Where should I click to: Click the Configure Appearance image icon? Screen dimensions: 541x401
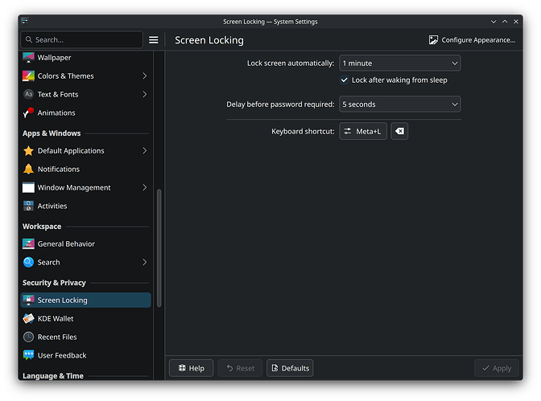coord(433,40)
